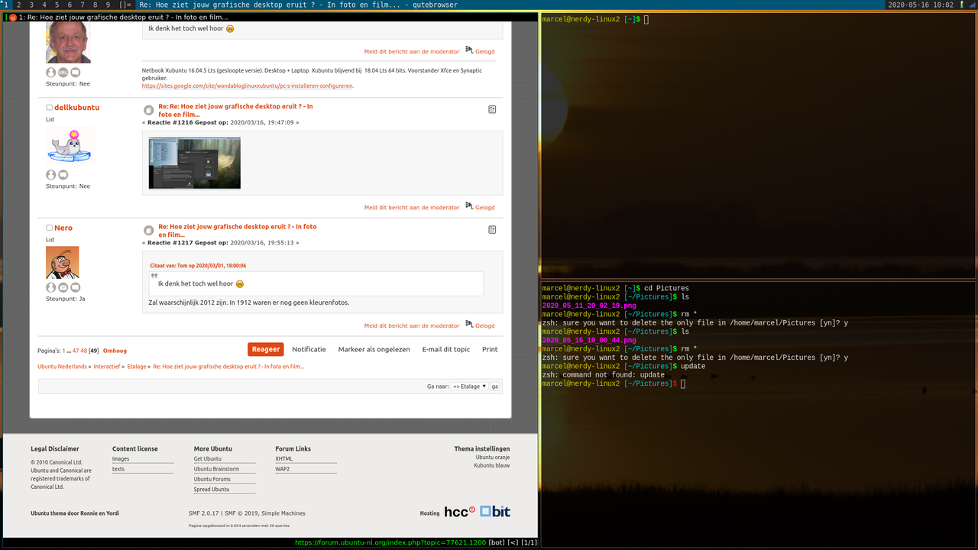Click the post icon beside reply #1217 title
The image size is (978, 550).
(149, 231)
